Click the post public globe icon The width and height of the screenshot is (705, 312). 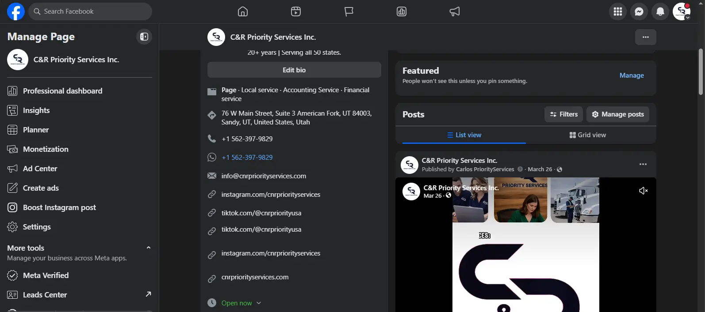(x=559, y=169)
